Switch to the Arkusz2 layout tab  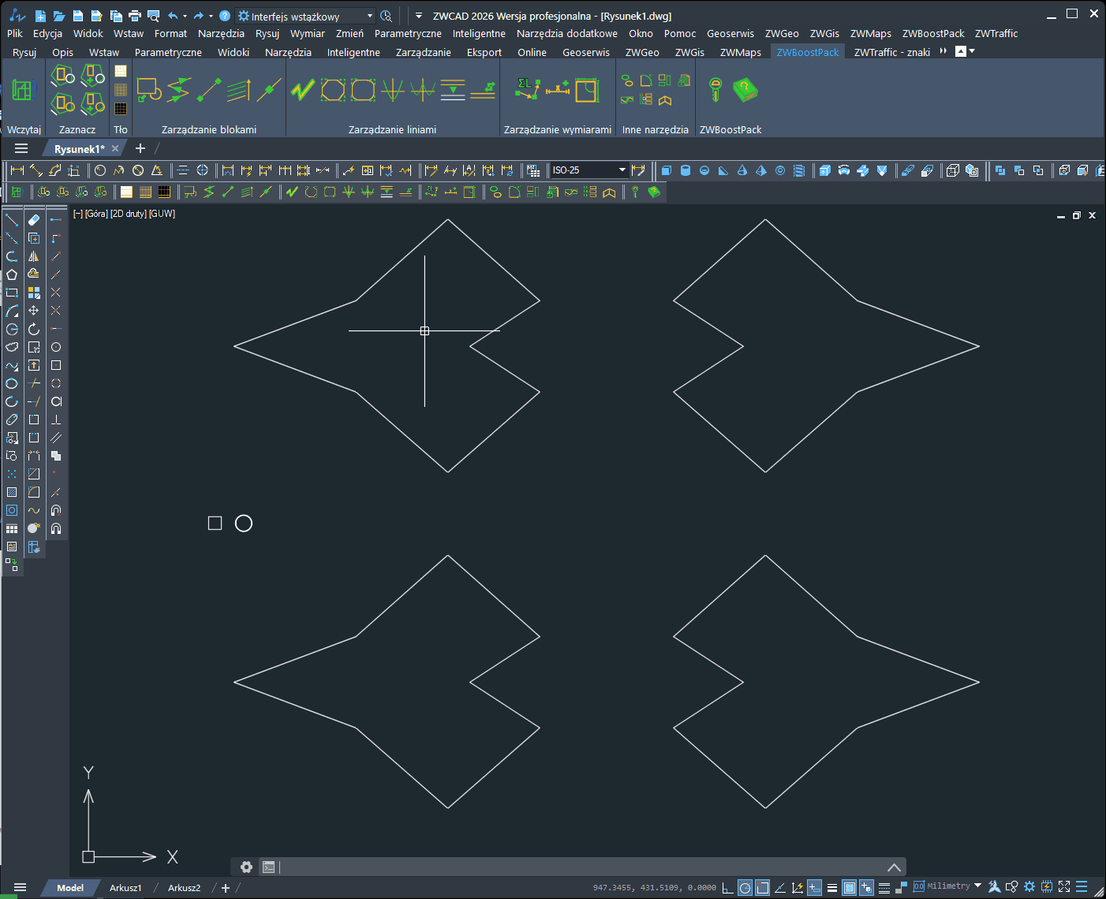coord(183,887)
